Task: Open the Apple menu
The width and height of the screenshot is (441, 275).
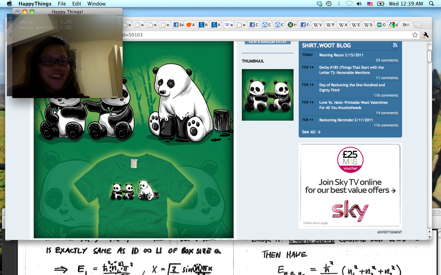Action: click(x=9, y=4)
